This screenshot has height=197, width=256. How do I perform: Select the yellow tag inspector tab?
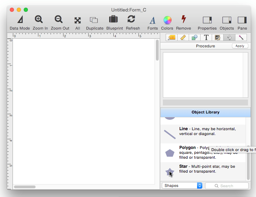point(172,38)
